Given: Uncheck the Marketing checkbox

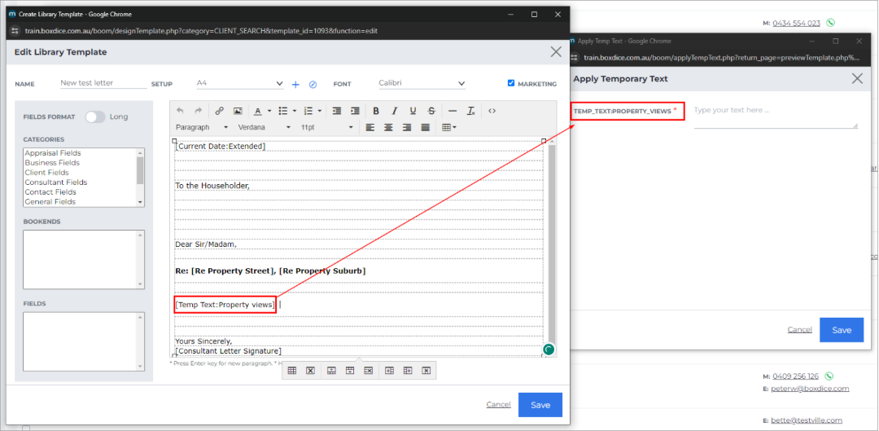Looking at the screenshot, I should [x=510, y=83].
